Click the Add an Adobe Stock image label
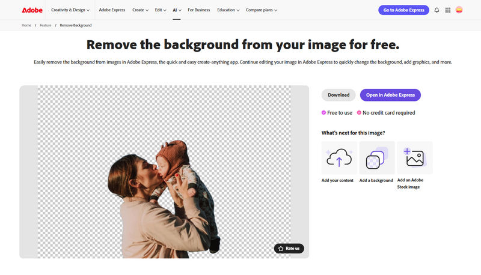 pyautogui.click(x=410, y=184)
